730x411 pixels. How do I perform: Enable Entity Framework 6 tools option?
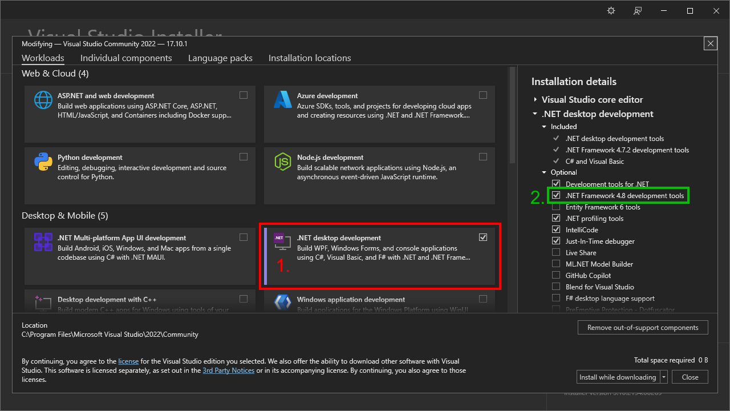(x=555, y=207)
